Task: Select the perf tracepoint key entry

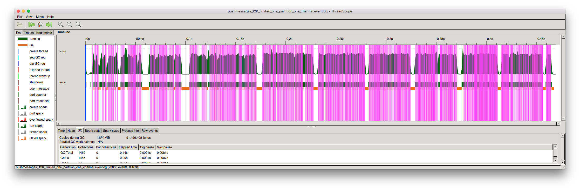Action: click(x=39, y=101)
